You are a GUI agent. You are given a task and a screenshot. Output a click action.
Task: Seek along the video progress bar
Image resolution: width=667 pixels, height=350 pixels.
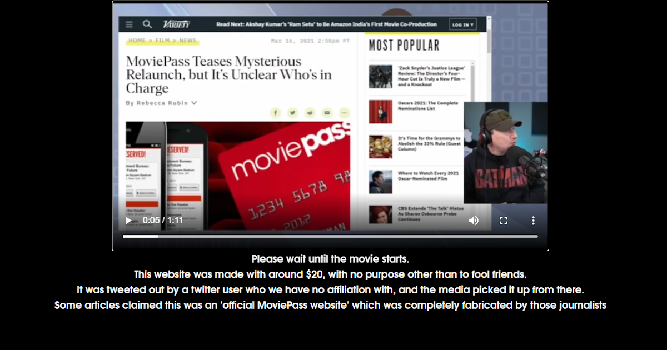pyautogui.click(x=330, y=237)
